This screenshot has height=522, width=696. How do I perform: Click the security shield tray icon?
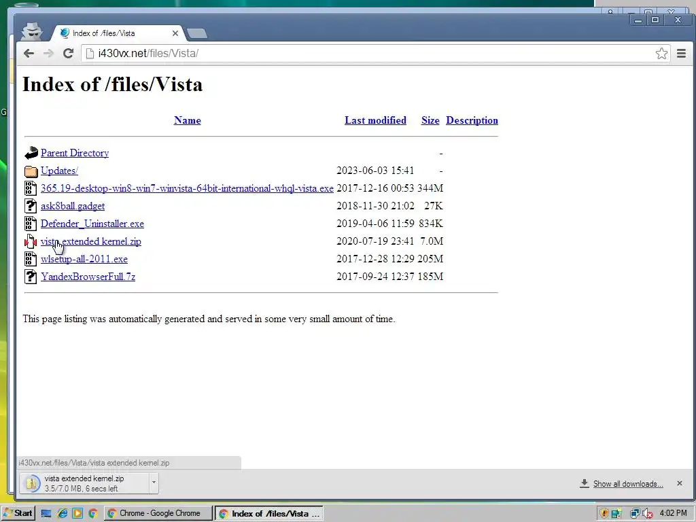604,514
